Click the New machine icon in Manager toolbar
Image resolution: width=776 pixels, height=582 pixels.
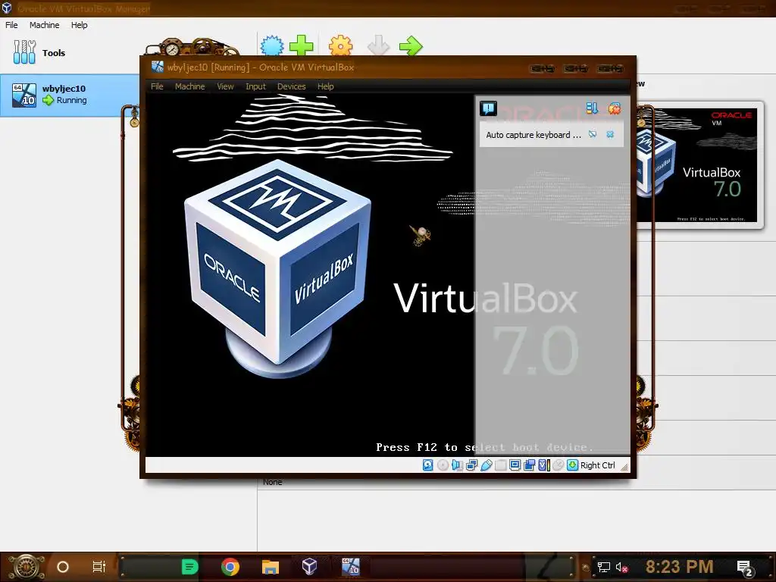[x=272, y=46]
